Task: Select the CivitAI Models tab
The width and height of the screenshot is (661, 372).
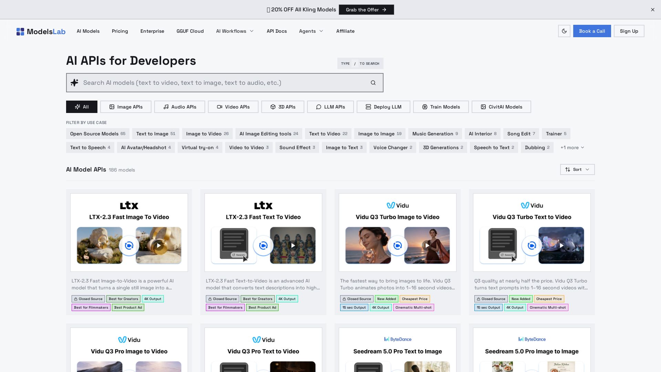Action: pyautogui.click(x=501, y=107)
